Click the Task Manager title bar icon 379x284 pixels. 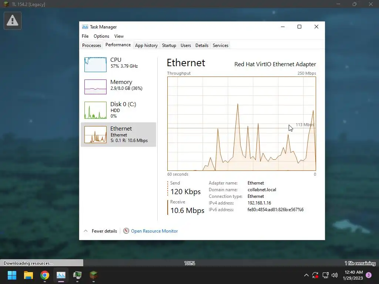(85, 27)
